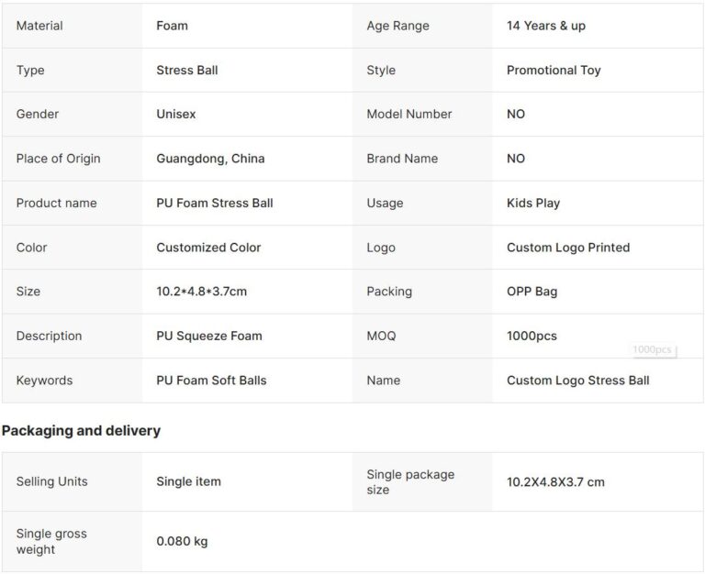Select the 'PU Squeeze Foam' description
705x574 pixels.
(x=209, y=336)
